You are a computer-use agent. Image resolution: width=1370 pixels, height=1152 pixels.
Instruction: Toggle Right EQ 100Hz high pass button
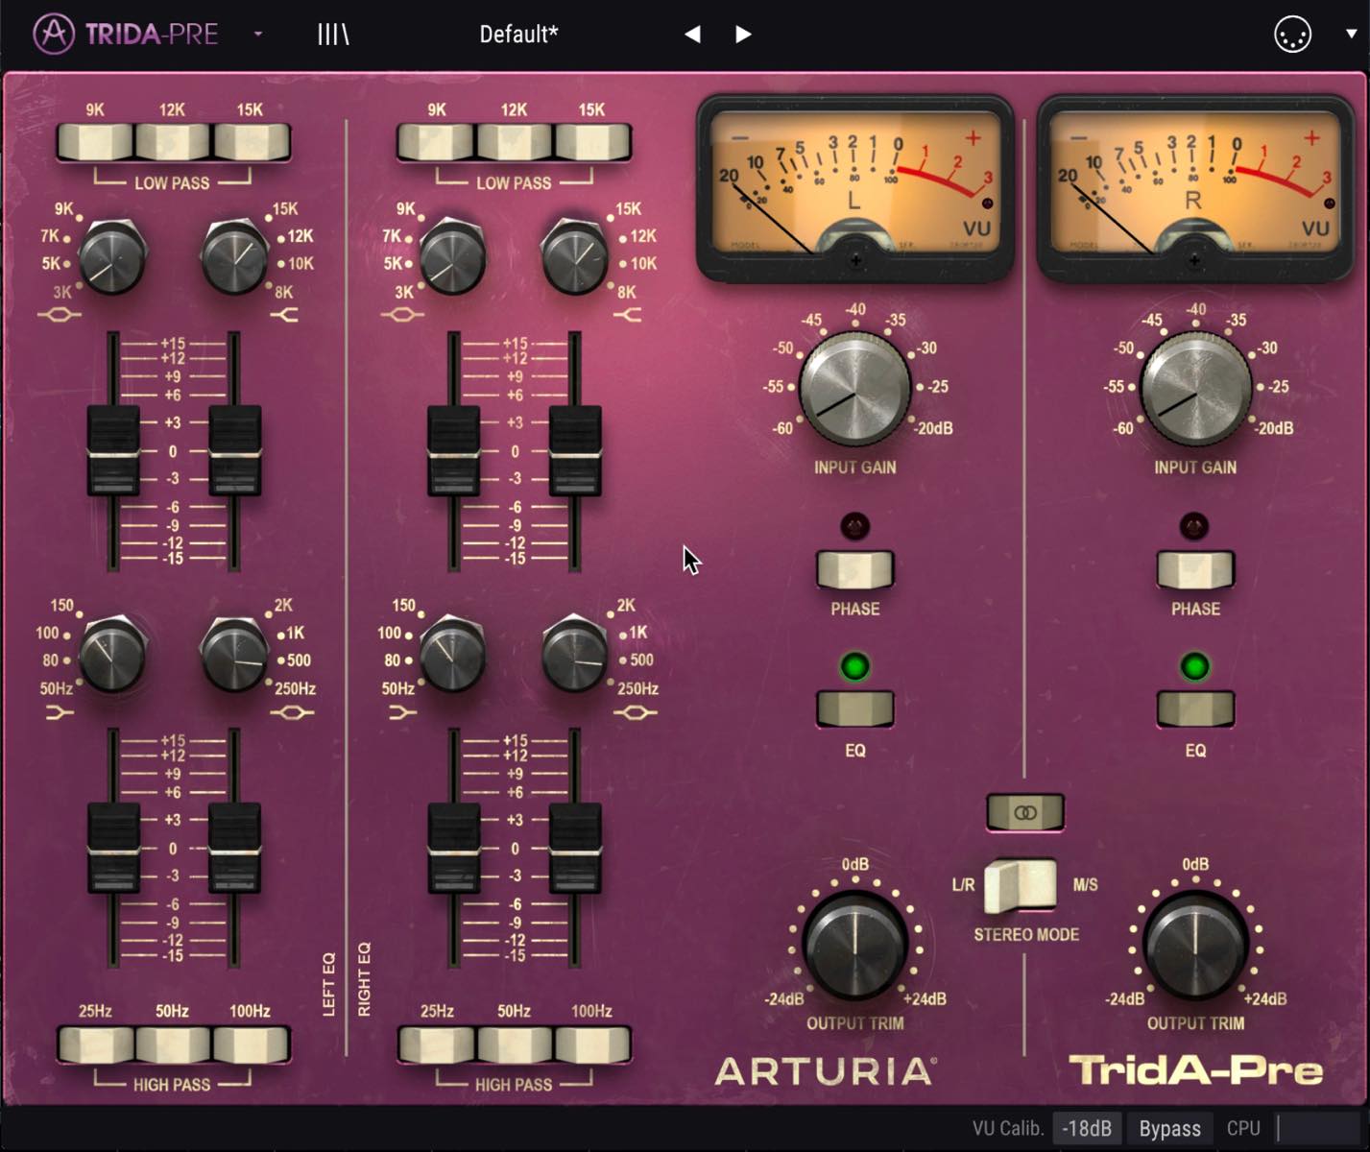tap(592, 1044)
